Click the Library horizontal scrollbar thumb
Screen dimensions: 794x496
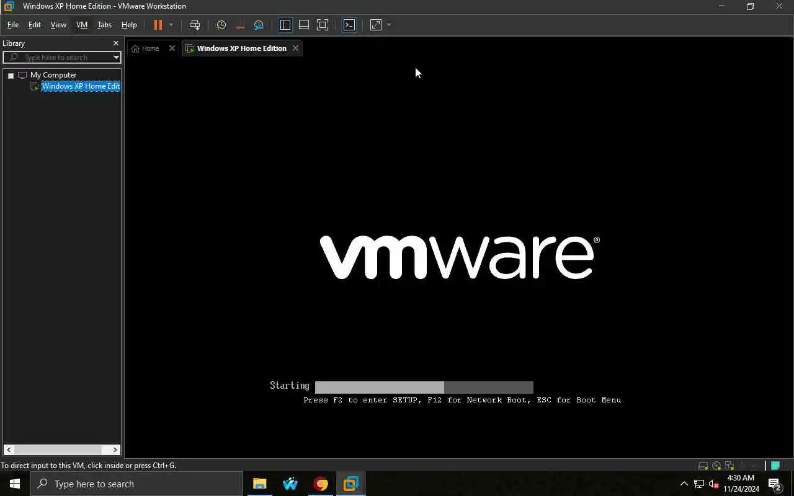click(58, 450)
